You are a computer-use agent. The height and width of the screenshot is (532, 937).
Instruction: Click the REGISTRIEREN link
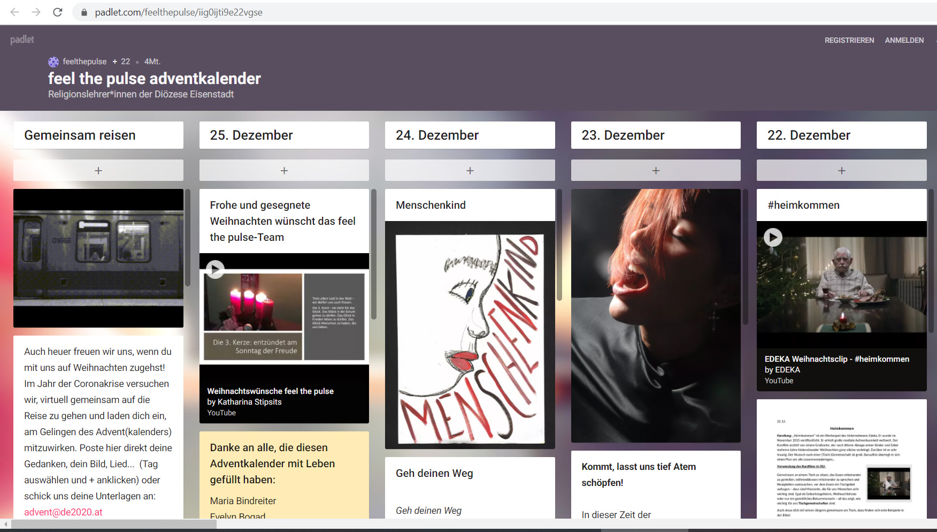pyautogui.click(x=849, y=40)
